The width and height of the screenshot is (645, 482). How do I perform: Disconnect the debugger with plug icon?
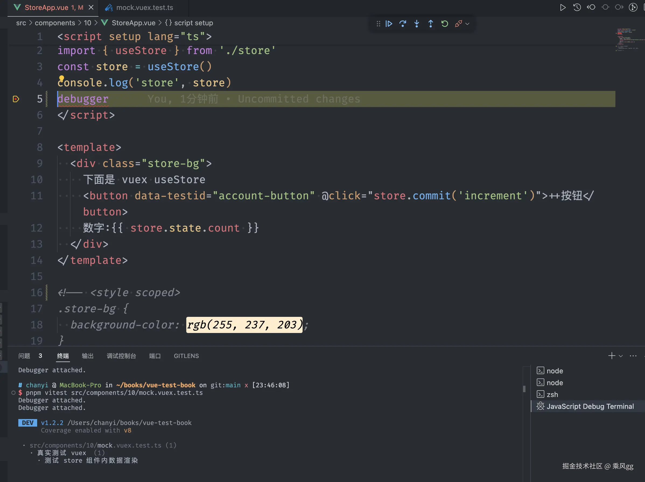tap(458, 24)
